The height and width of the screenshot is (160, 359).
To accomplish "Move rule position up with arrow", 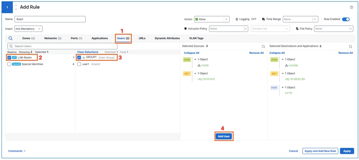I will point(16,5).
